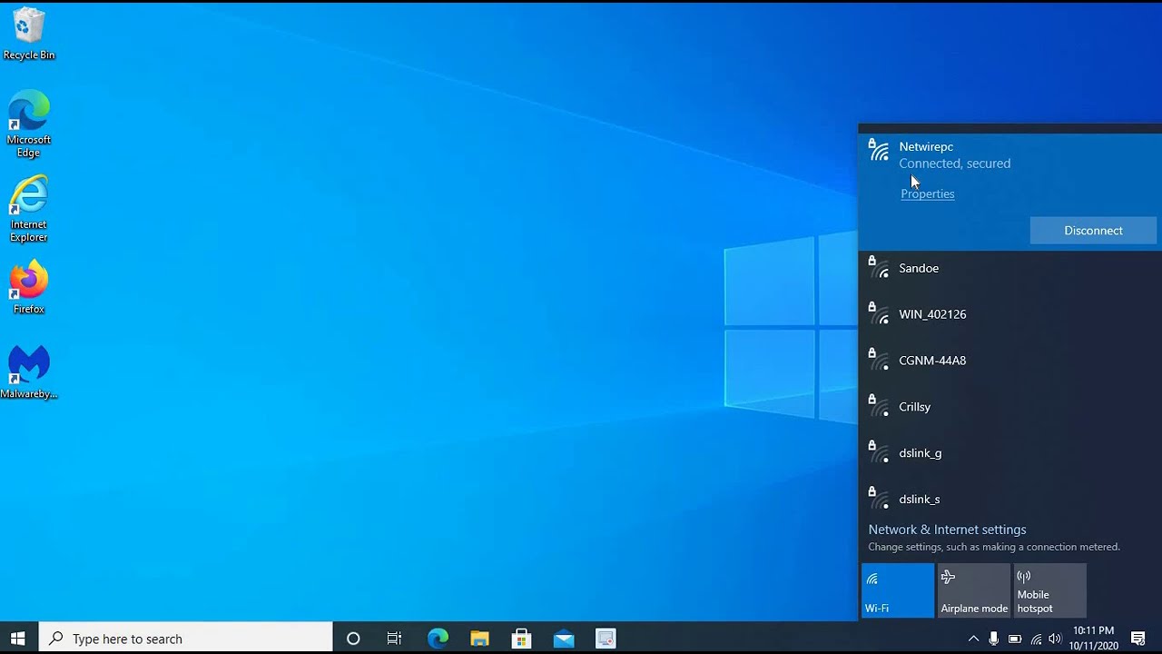Viewport: 1162px width, 654px height.
Task: Select the Internet Explorer desktop shortcut
Action: [x=29, y=209]
